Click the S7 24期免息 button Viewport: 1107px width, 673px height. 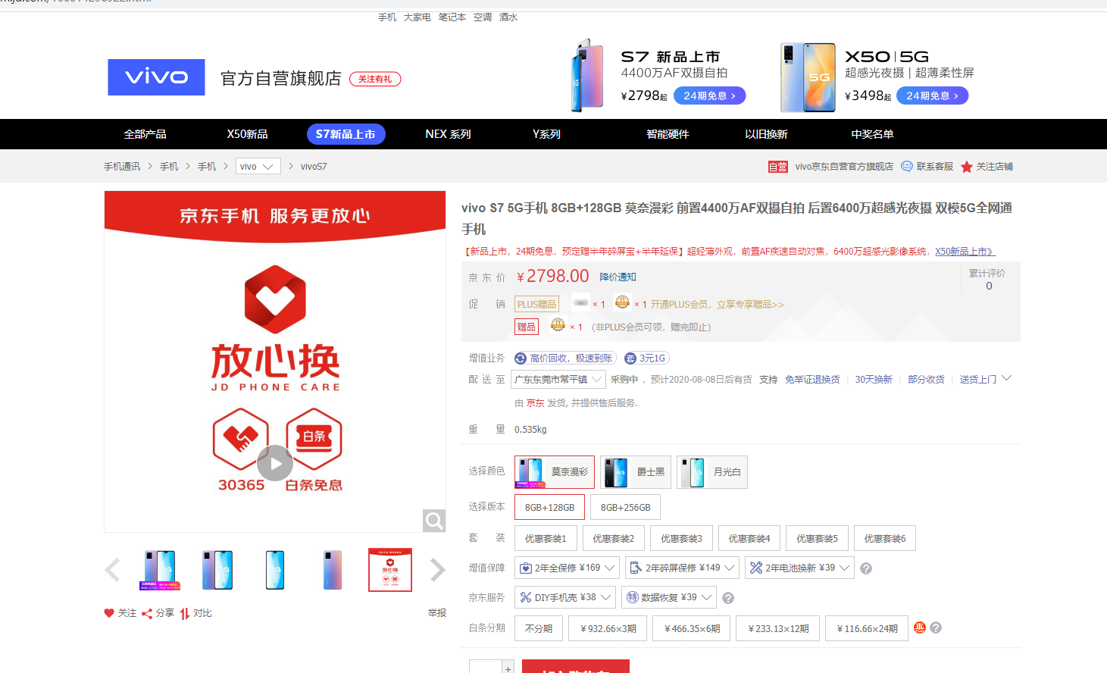pyautogui.click(x=710, y=95)
